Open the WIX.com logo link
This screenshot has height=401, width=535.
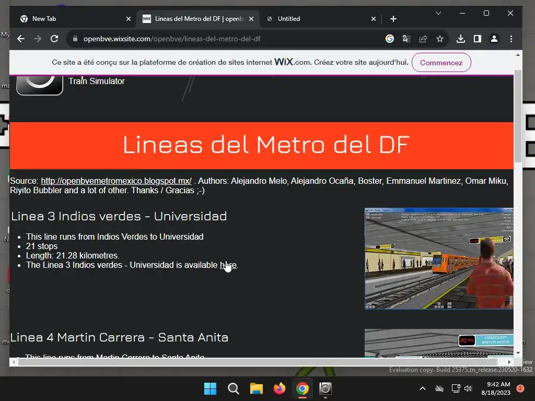293,62
